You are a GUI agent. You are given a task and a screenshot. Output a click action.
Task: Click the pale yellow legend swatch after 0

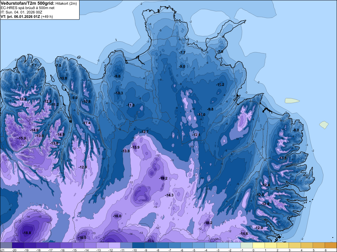(259, 245)
